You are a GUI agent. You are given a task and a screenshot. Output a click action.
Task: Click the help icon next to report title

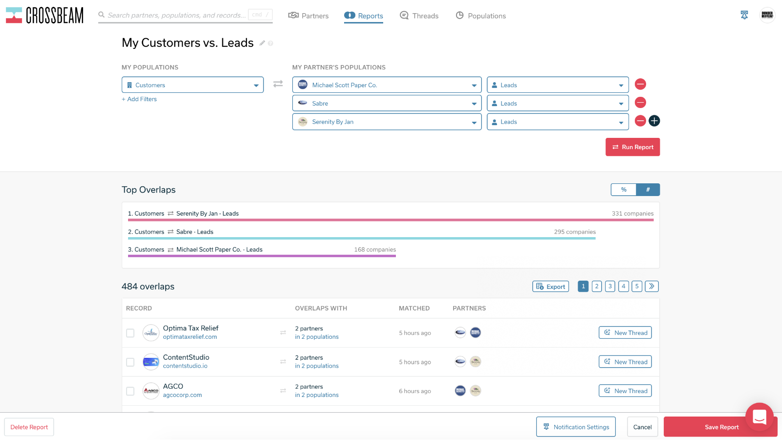[x=270, y=44]
